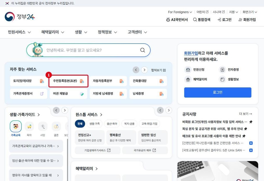The image size is (264, 181).
Task: Open 영유아 자녀를 양육하고 있을 때 item
Action: click(x=36, y=175)
